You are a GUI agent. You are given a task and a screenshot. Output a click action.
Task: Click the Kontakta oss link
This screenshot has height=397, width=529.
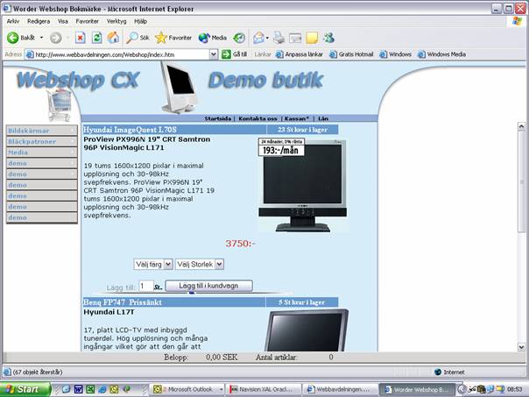(257, 118)
